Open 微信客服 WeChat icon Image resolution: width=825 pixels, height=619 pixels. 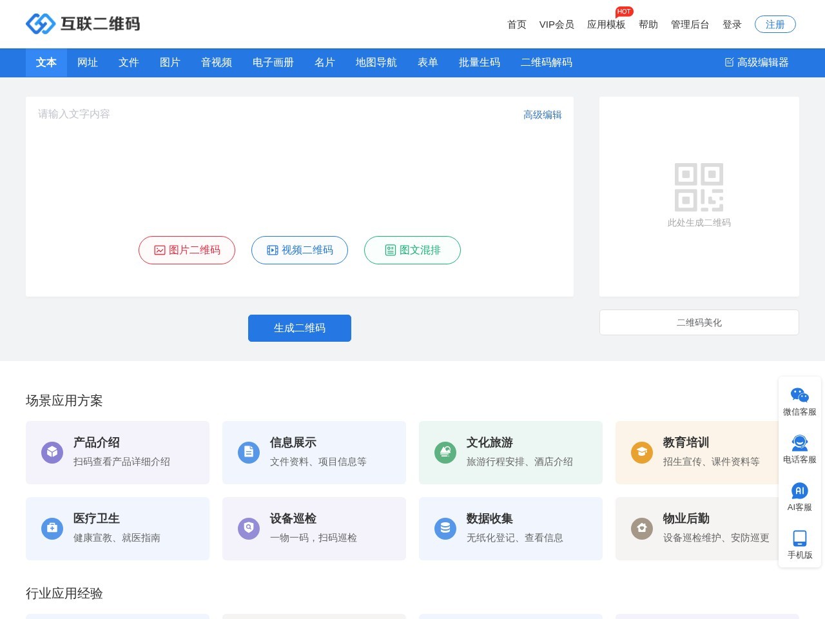click(800, 395)
